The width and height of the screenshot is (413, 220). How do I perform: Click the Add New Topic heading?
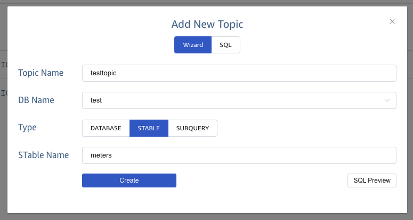207,24
